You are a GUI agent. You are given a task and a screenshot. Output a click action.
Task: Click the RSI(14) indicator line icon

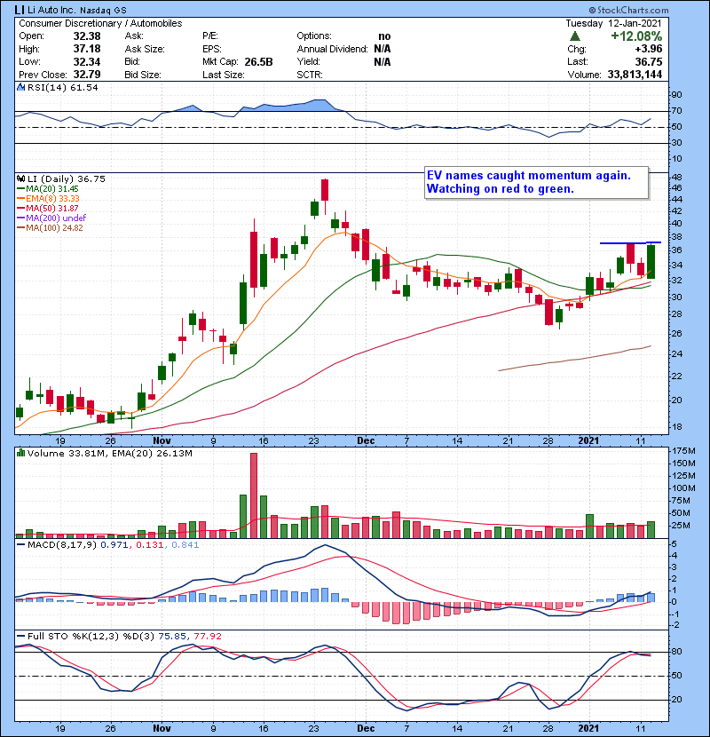20,87
